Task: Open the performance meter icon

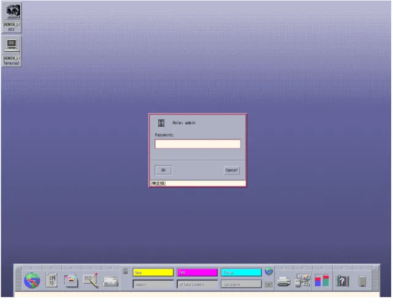Action: pos(322,281)
